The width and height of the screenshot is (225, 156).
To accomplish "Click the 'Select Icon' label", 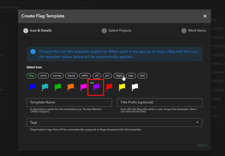I will 34,67.
